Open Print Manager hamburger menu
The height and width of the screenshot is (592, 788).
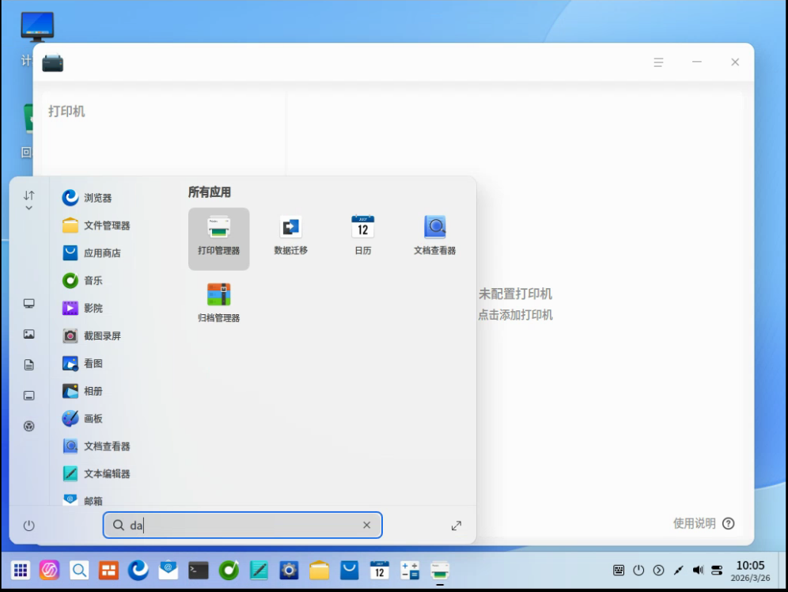658,63
